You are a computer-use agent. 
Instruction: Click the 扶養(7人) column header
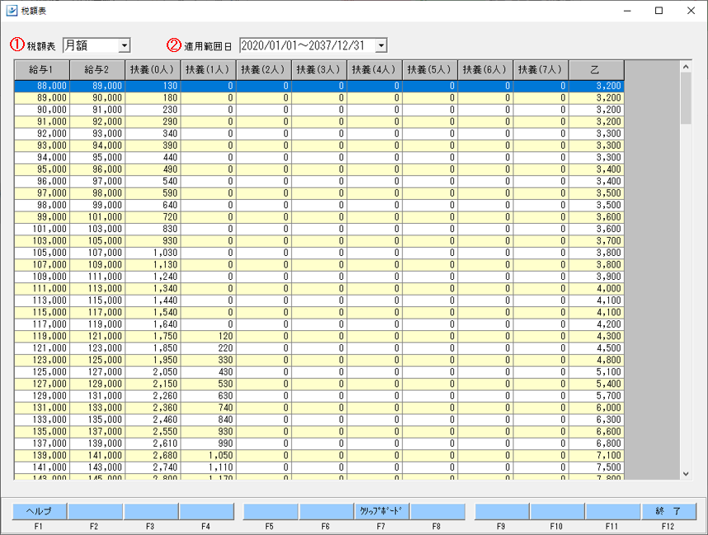(x=541, y=70)
